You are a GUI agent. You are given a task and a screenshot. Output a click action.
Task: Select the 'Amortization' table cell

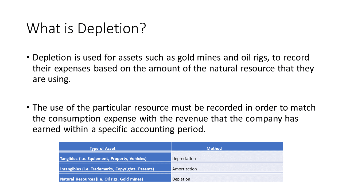pyautogui.click(x=227, y=167)
